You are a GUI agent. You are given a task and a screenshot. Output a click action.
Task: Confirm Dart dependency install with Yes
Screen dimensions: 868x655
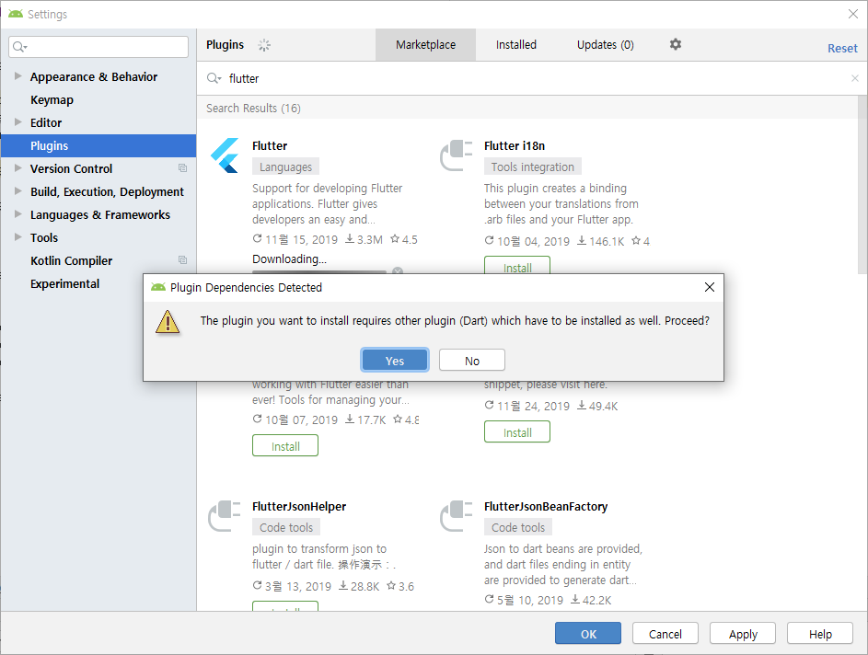[x=395, y=360]
